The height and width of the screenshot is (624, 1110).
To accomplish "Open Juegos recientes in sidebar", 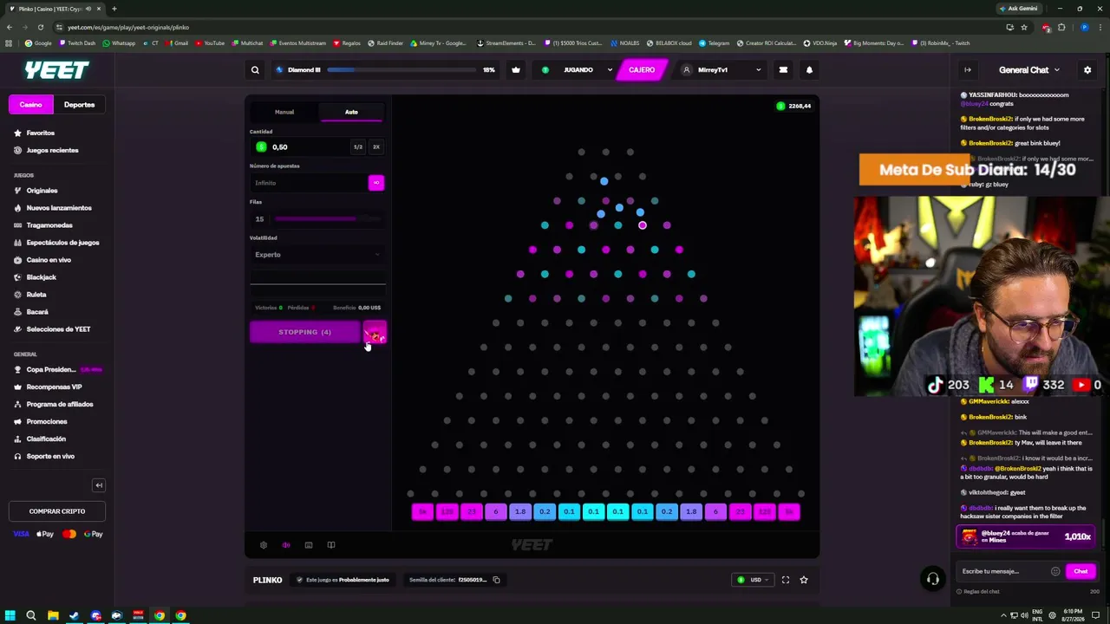I will pos(52,151).
